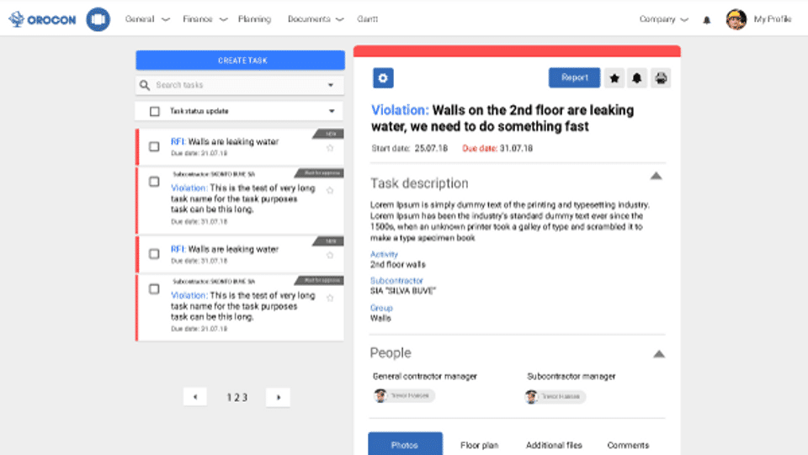Screen dimensions: 808x455
Task: Click the profile avatar picture
Action: coord(736,19)
